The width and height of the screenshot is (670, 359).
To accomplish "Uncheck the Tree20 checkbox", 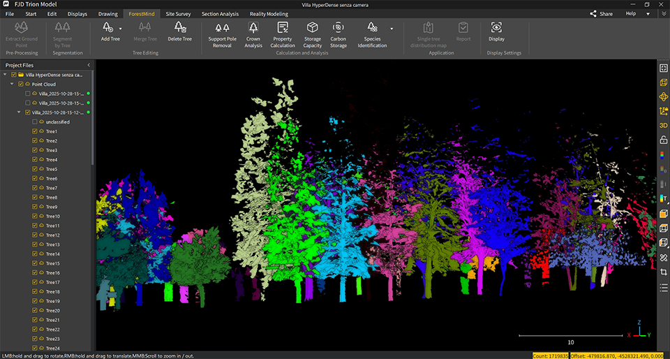I will [35, 310].
